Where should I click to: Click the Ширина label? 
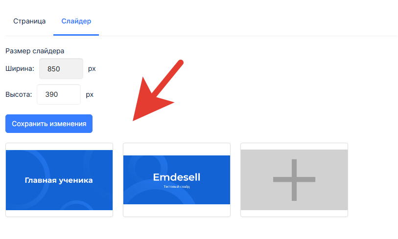coord(20,69)
